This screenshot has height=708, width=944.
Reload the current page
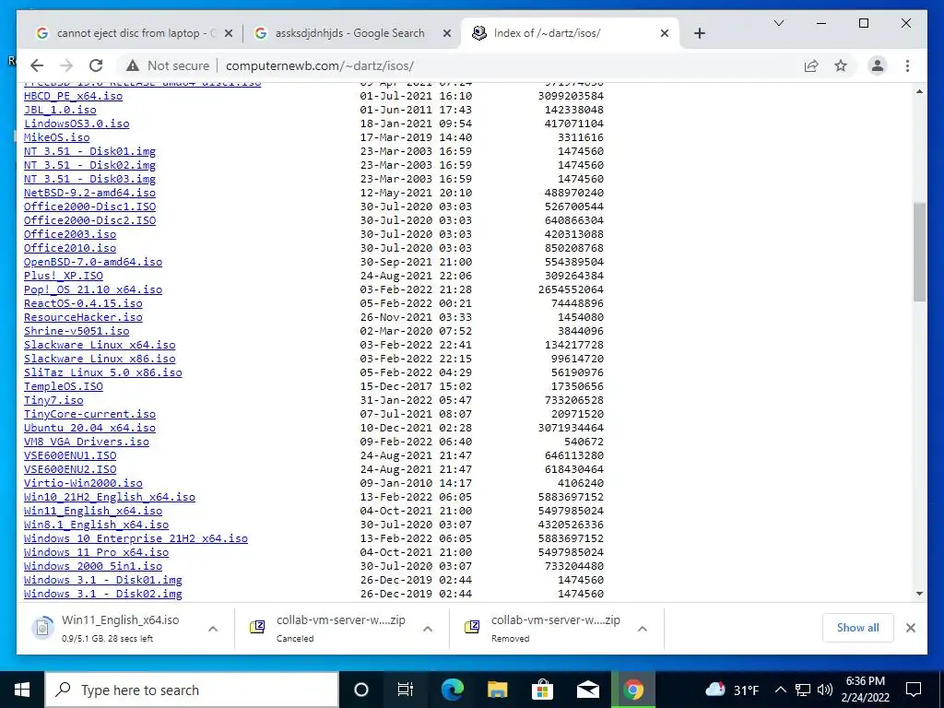click(x=96, y=65)
